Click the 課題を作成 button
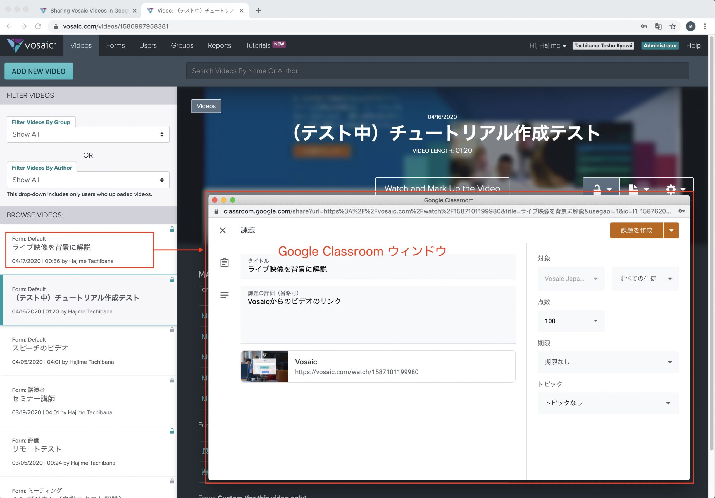 click(636, 230)
